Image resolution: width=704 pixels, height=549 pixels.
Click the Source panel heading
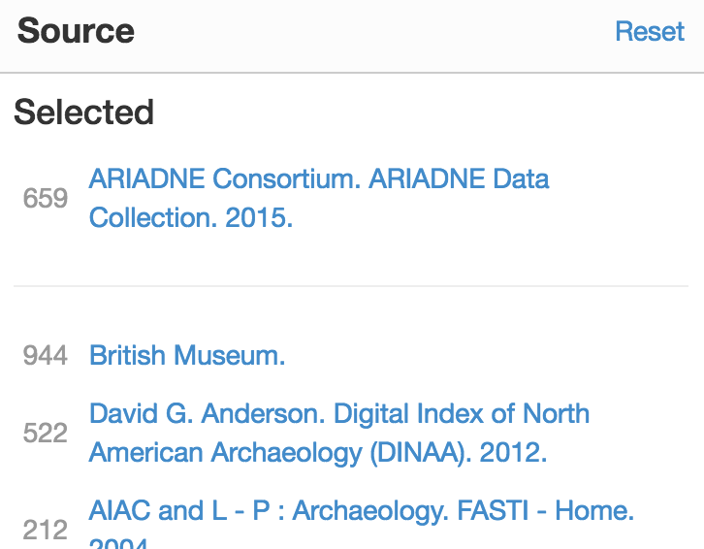pyautogui.click(x=76, y=30)
